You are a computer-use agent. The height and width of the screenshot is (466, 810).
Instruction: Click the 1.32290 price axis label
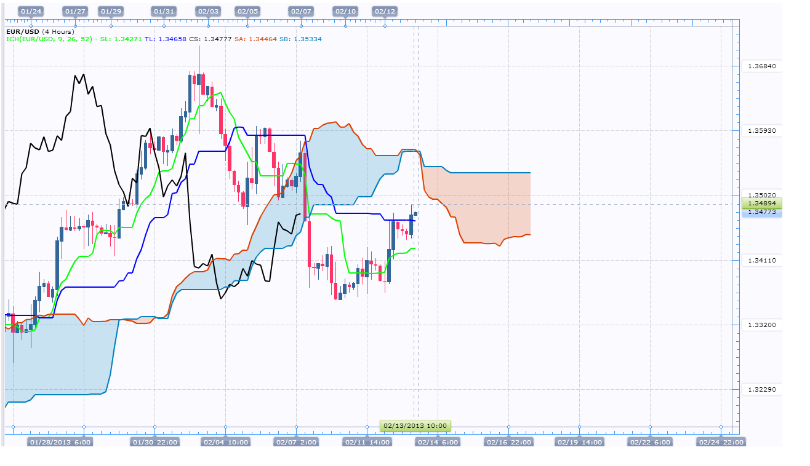point(761,390)
